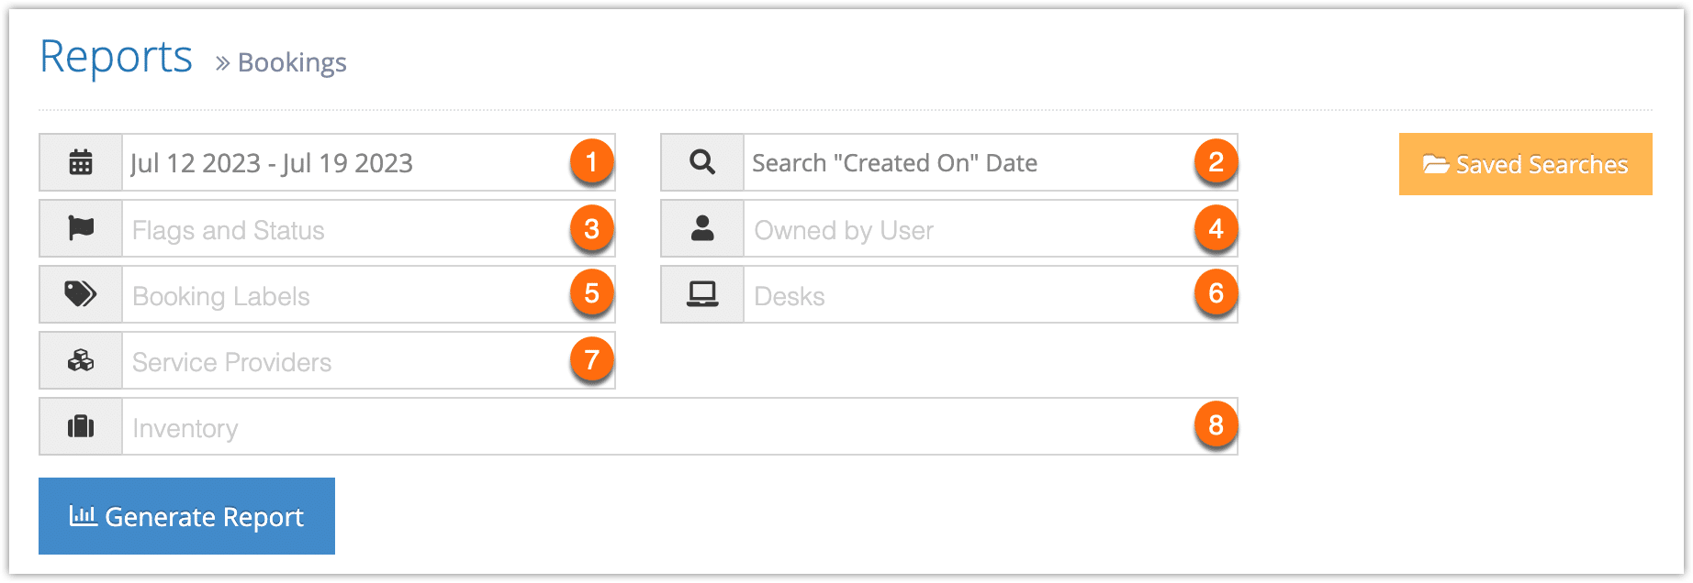Screen dimensions: 1693x583
Task: Open the Jul 12 2023 - Jul 19 2023 date field
Action: [368, 163]
